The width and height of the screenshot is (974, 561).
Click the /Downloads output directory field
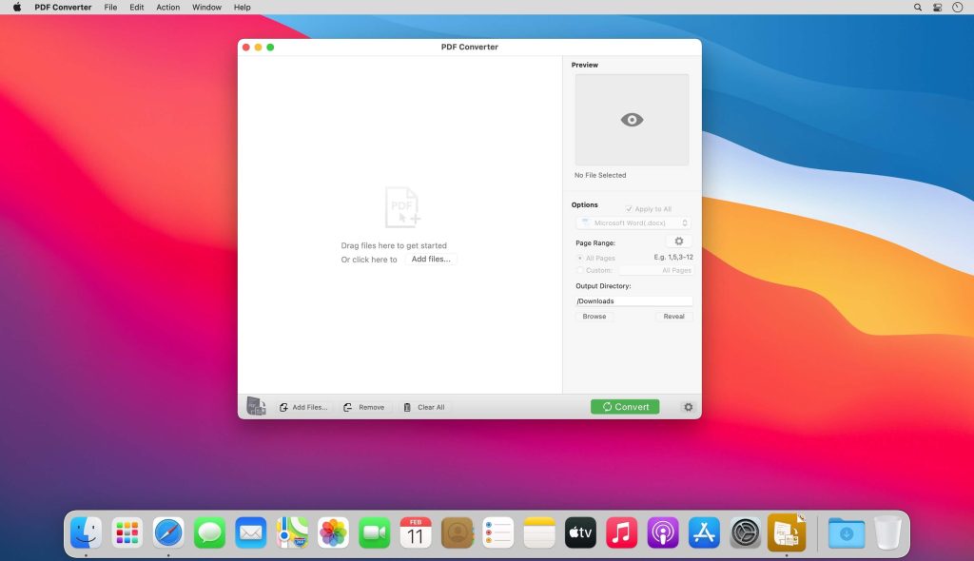[x=633, y=300]
